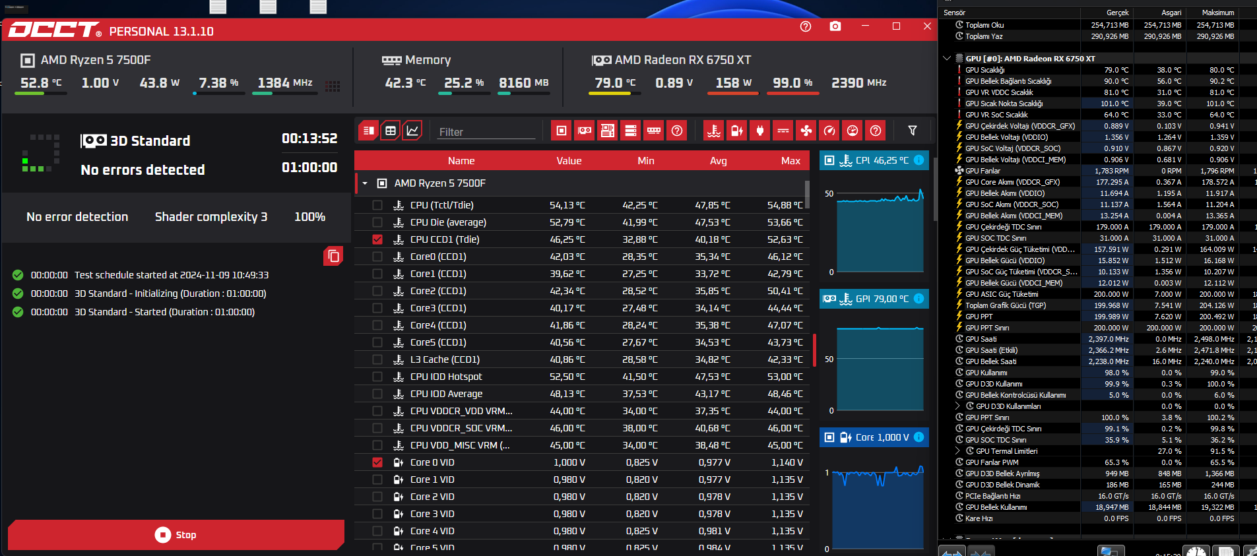Click the sensor filter text field

[486, 132]
